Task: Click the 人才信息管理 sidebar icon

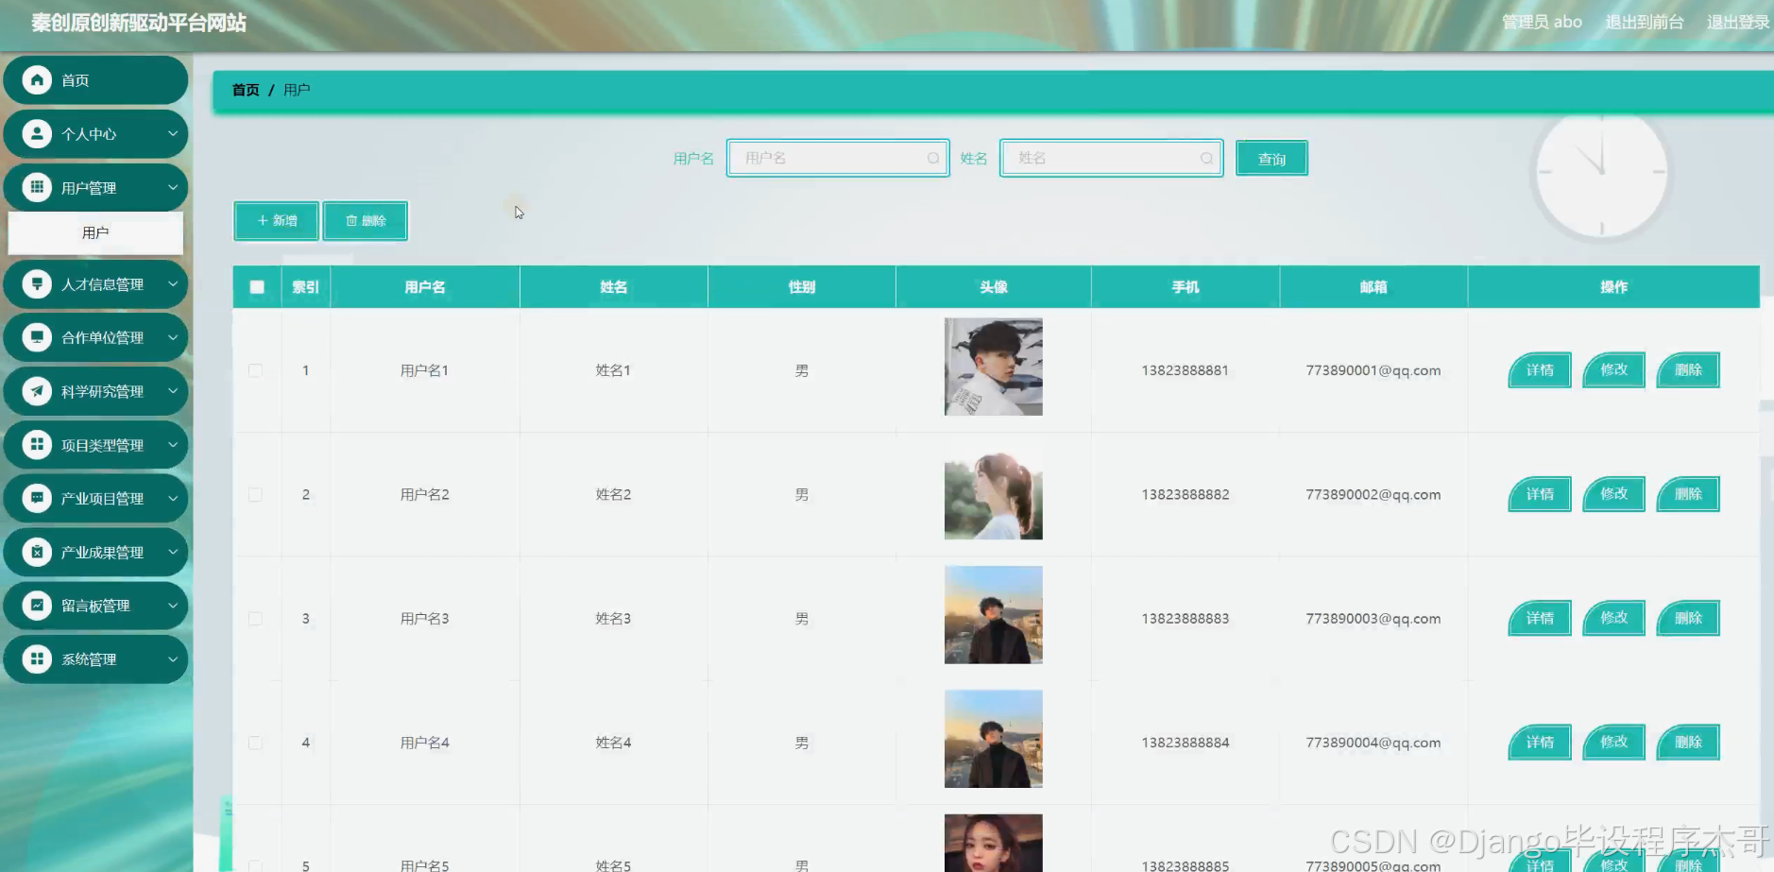Action: pos(37,283)
